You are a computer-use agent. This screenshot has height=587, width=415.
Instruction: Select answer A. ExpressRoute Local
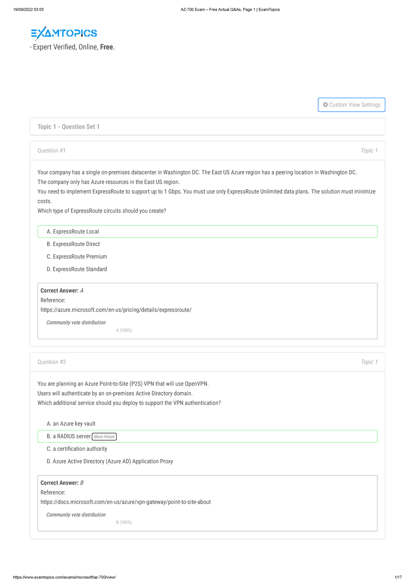tap(73, 231)
